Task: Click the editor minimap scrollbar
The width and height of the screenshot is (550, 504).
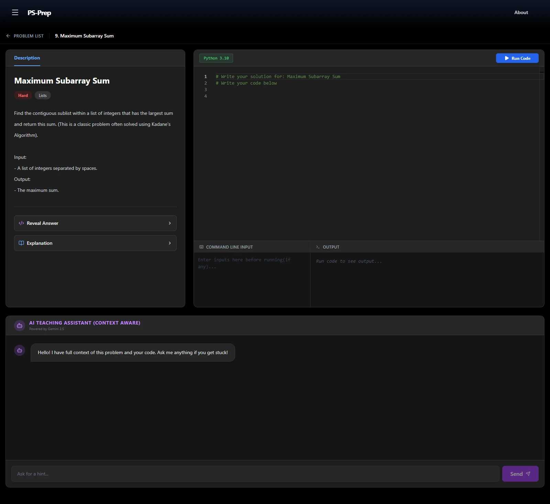Action: pyautogui.click(x=542, y=153)
